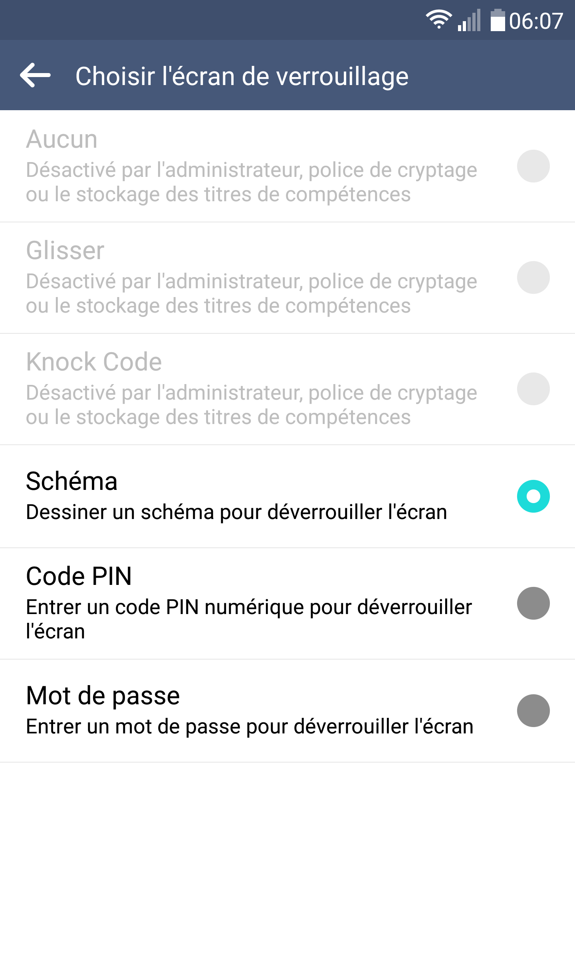Choose the Mot de passe option label
The height and width of the screenshot is (955, 575).
point(103,695)
